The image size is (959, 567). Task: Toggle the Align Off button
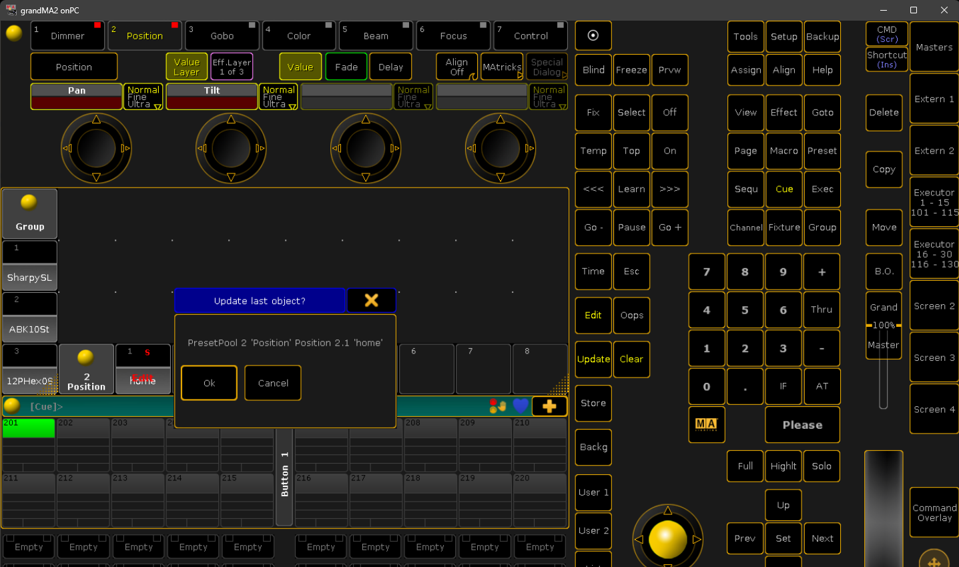pos(457,67)
